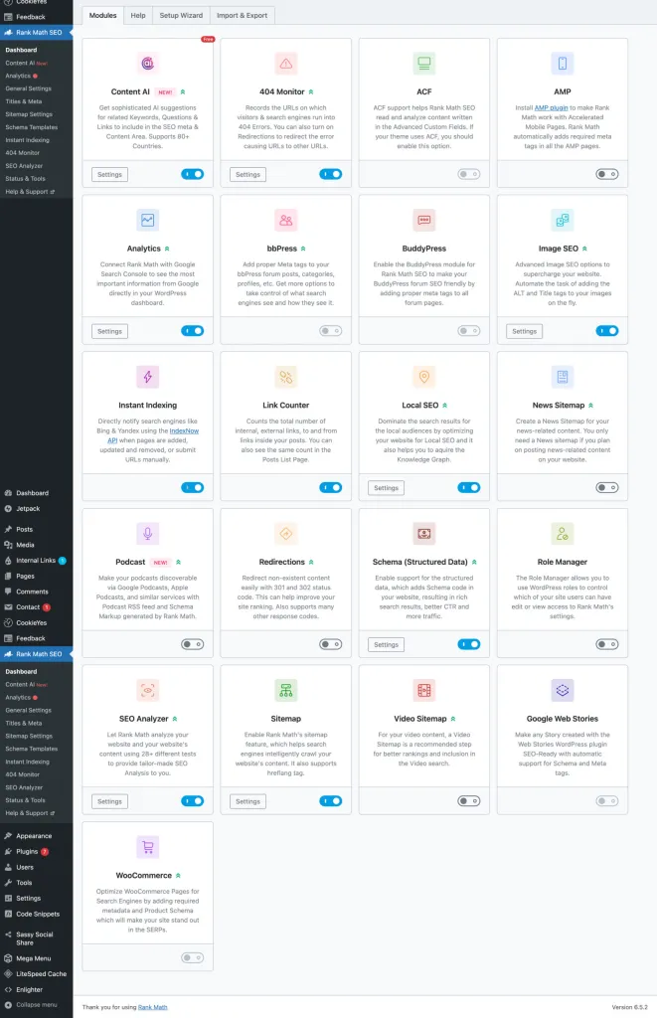Click the Version 6.5.2 footer text
657x1018 pixels.
point(630,1008)
